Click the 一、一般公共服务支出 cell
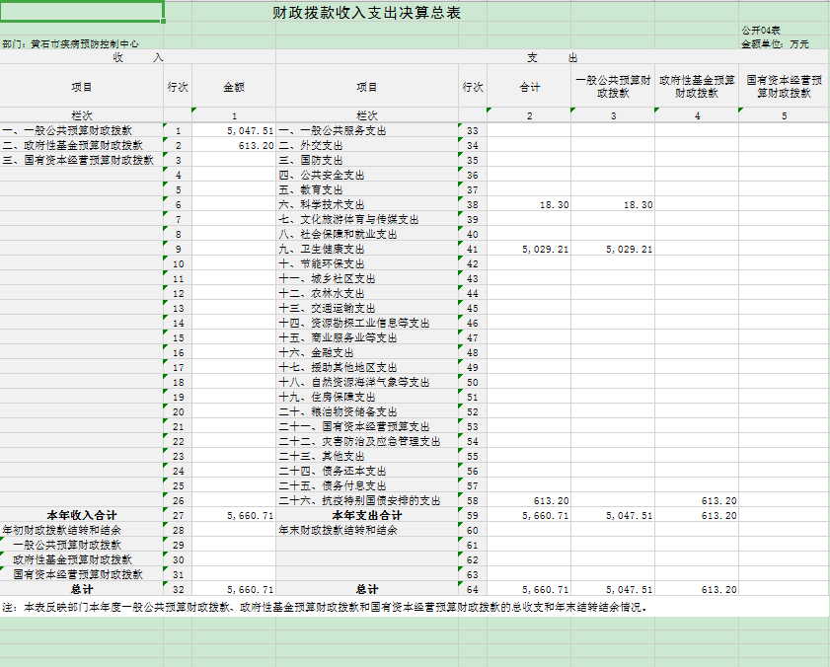The height and width of the screenshot is (667, 830). click(x=332, y=131)
